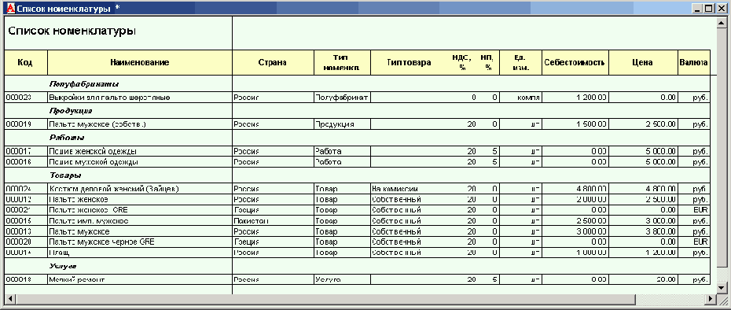Select the 20.00 price of Мелкий ремонт
731x310 pixels.
point(643,279)
